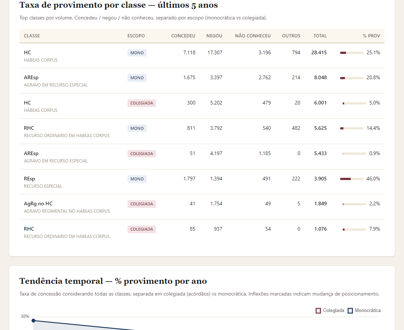Click total value 1.076
Screen dimensions: 404x330
coord(321,229)
